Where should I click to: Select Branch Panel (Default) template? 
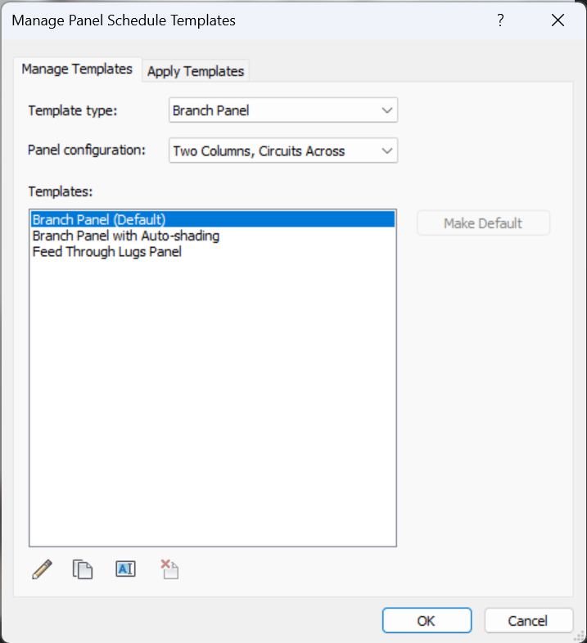click(x=213, y=219)
